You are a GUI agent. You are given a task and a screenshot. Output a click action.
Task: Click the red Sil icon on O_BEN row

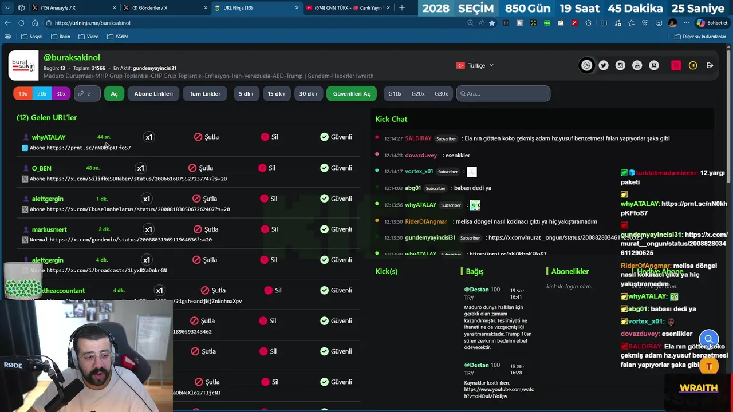[x=262, y=168]
